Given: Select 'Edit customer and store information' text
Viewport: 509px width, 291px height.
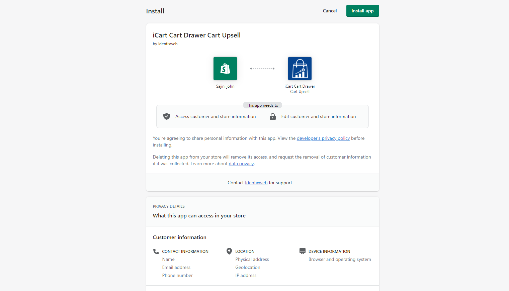Looking at the screenshot, I should [x=318, y=116].
